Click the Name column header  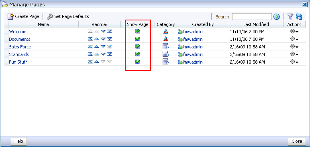pyautogui.click(x=43, y=24)
